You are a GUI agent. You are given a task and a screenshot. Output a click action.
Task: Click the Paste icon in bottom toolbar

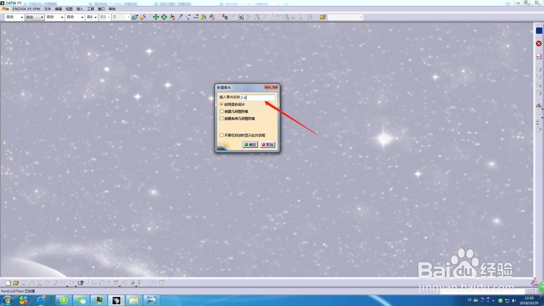tap(55, 283)
